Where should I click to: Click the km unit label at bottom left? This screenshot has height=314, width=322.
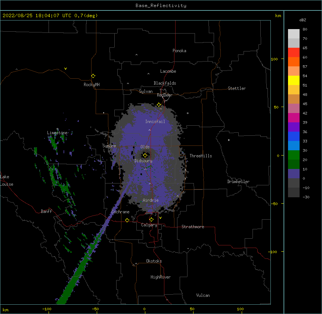click(x=6, y=310)
